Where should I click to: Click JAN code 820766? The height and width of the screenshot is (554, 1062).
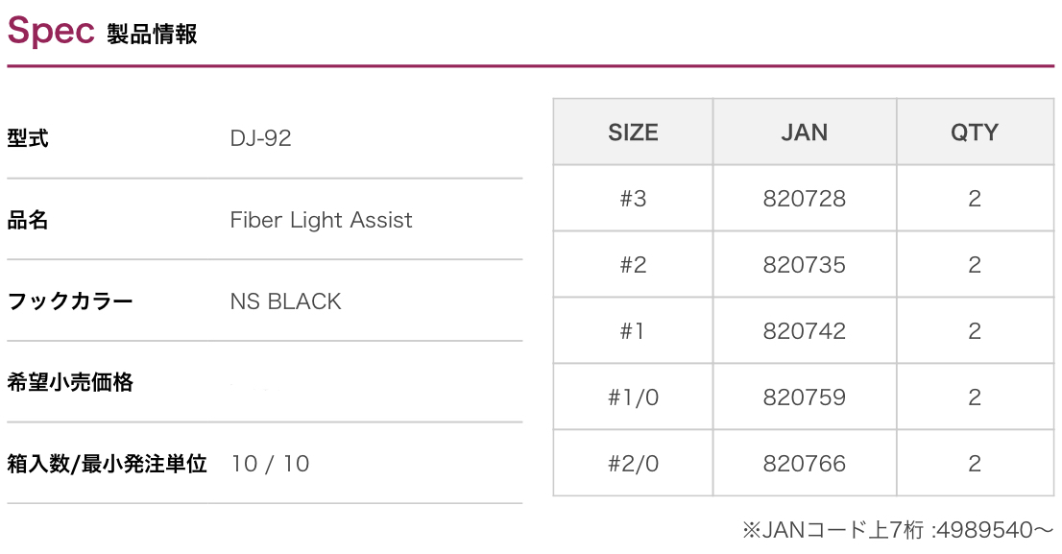tap(804, 464)
